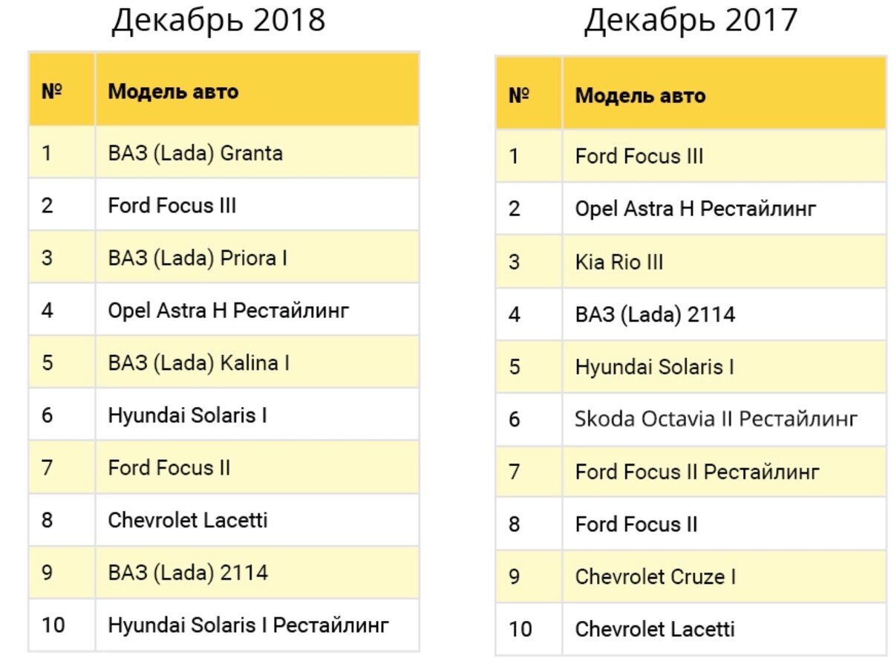
Task: Click ВАЗ (Lada) Kalina I row
Action: (223, 362)
